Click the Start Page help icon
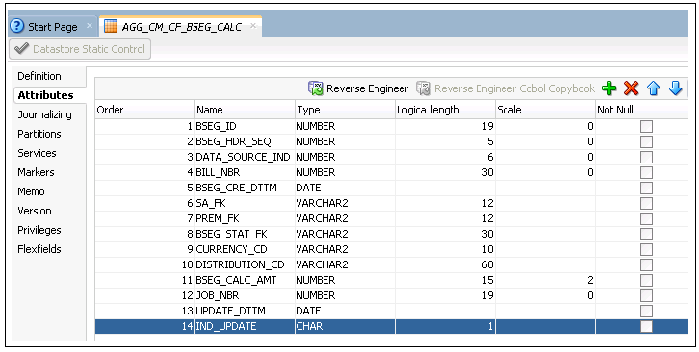Viewport: 699px width, 352px height. point(17,26)
